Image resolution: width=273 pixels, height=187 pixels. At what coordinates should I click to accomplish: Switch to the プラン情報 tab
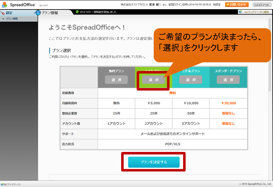tap(50, 13)
